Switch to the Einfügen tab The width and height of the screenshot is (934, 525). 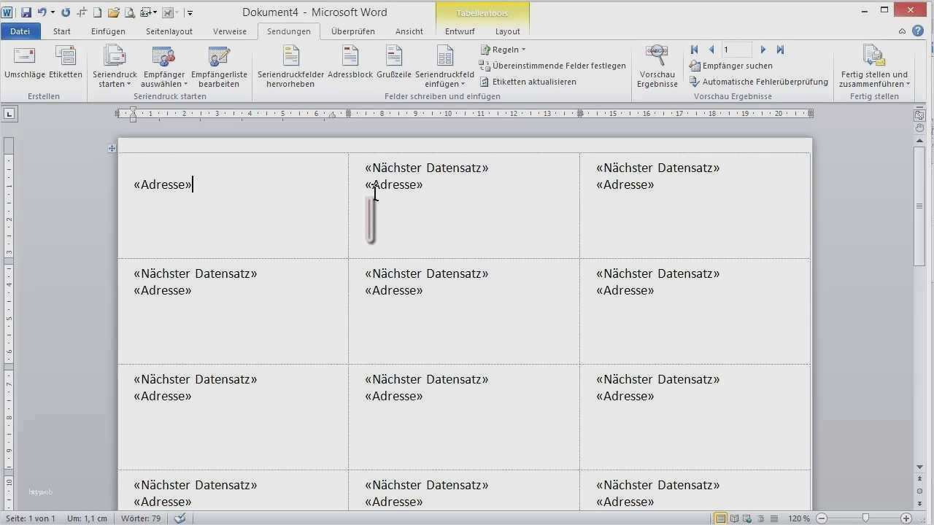click(x=108, y=31)
